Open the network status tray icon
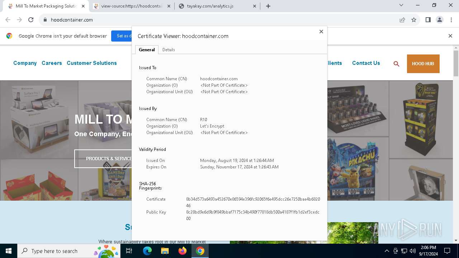Viewport: 459px width, 258px height. click(404, 251)
